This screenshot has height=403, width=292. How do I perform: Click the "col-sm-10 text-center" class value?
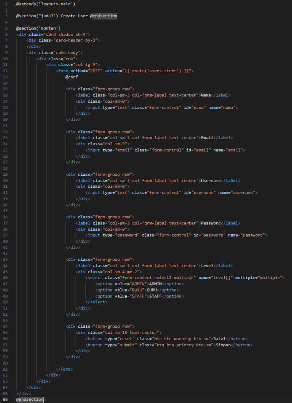click(132, 333)
